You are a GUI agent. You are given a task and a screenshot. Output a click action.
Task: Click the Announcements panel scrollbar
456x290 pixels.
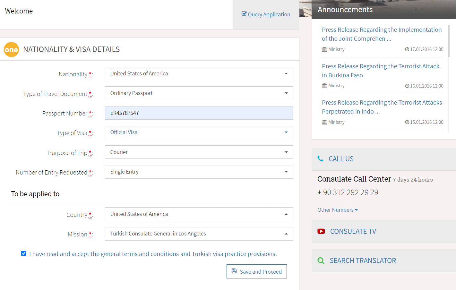pos(449,41)
